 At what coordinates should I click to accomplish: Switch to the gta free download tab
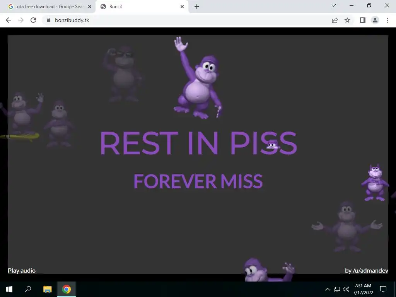pos(48,7)
